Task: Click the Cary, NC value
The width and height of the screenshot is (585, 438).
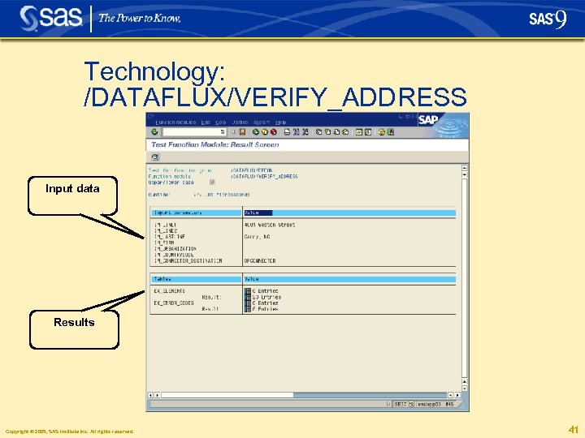Action: (257, 237)
